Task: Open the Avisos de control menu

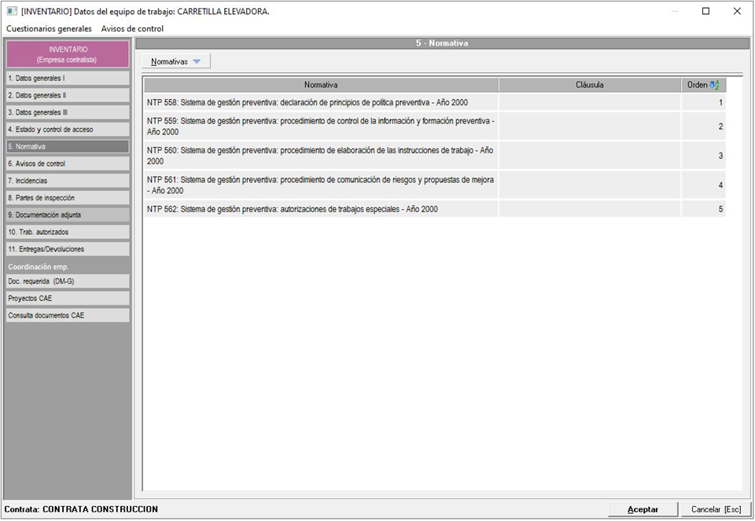Action: [x=132, y=28]
